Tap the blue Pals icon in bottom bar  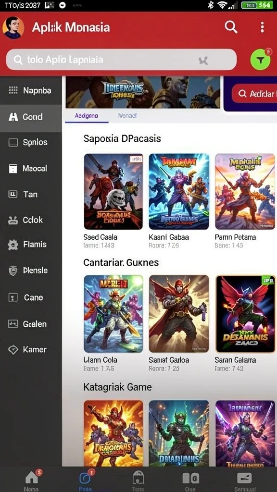pyautogui.click(x=85, y=478)
